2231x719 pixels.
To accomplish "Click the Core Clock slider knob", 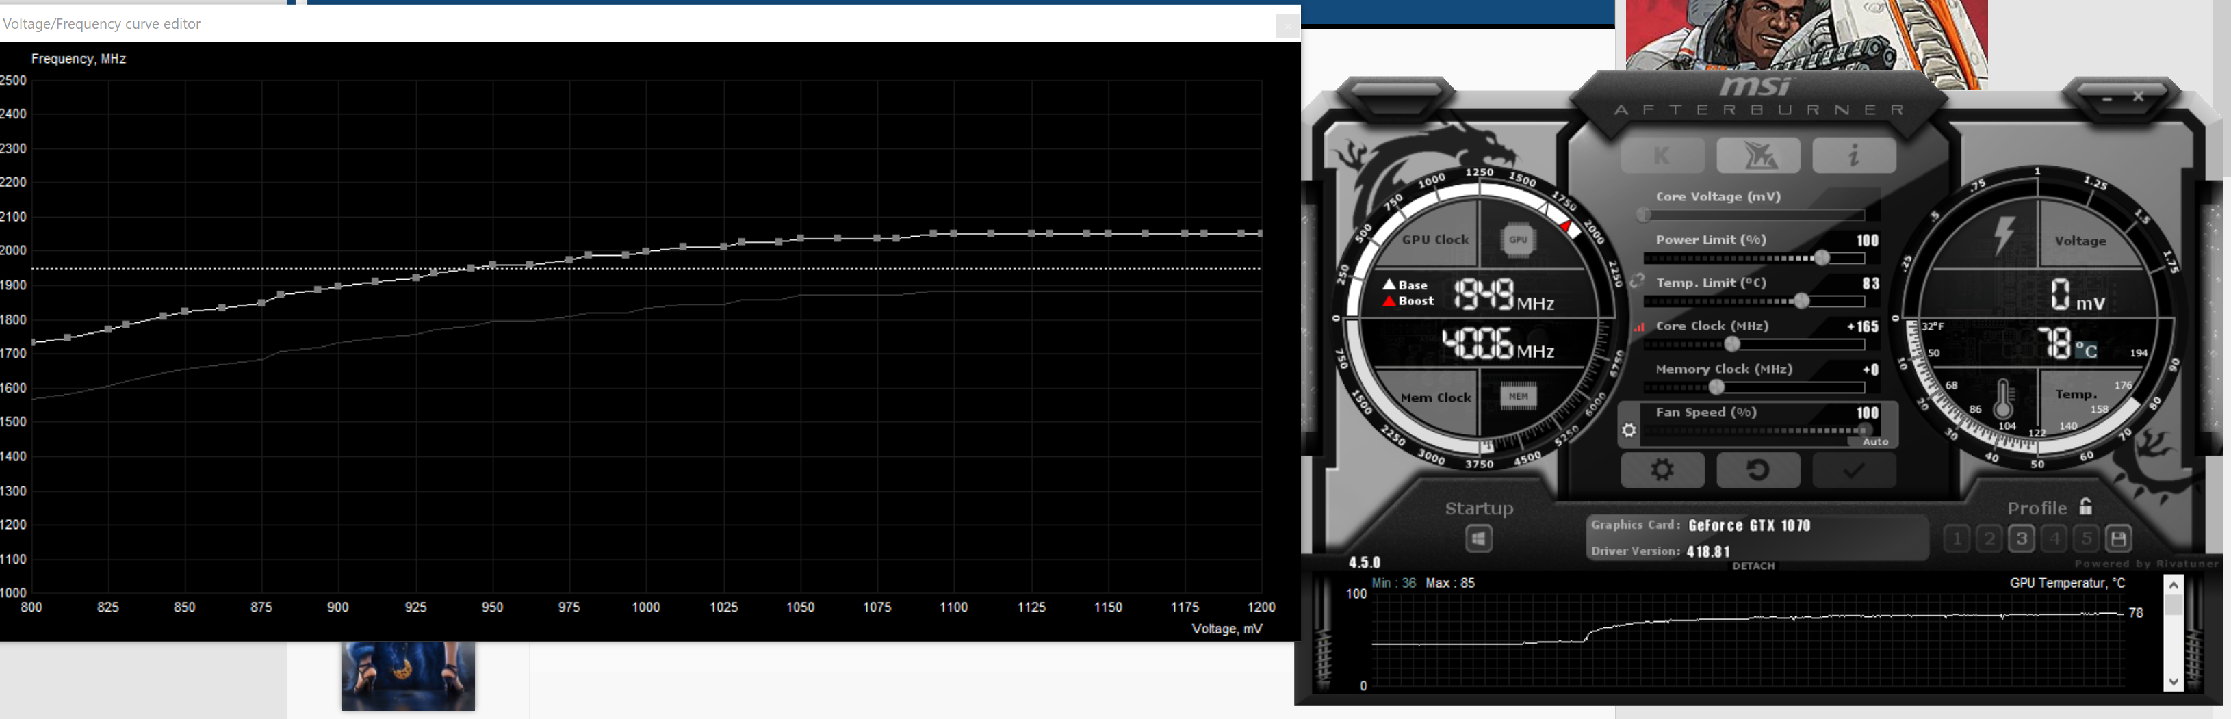I will coord(1731,344).
